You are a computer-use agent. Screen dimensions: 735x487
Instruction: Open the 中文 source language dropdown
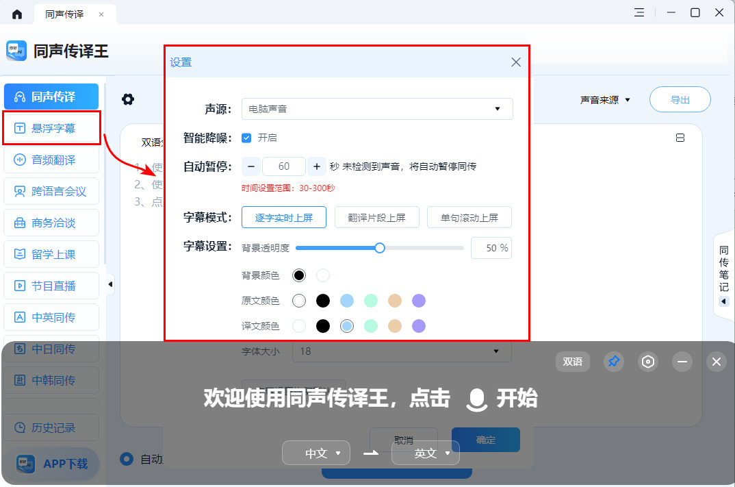coord(316,453)
